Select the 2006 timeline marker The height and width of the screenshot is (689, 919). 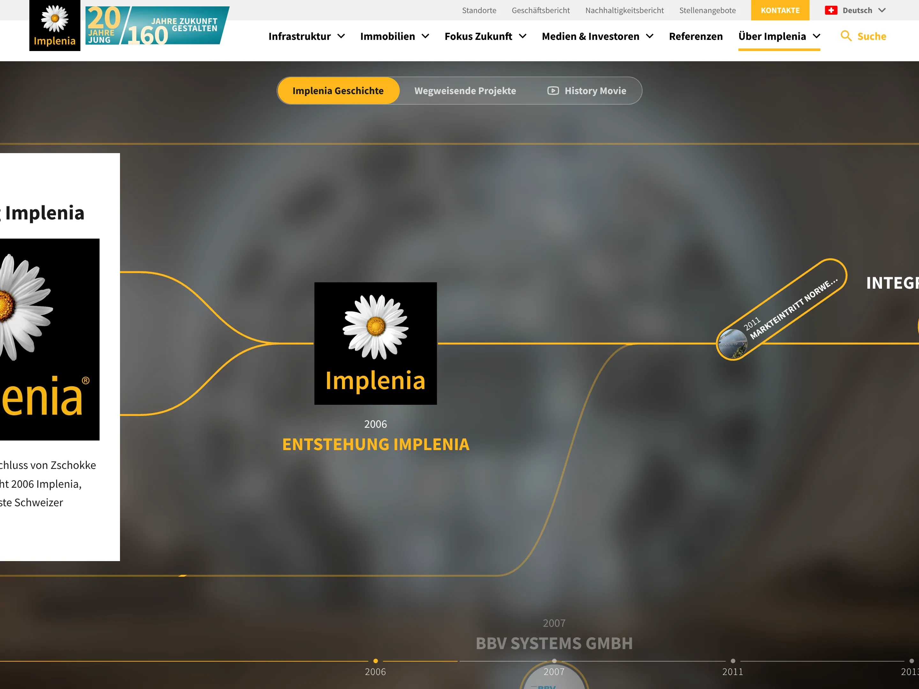coord(376,661)
